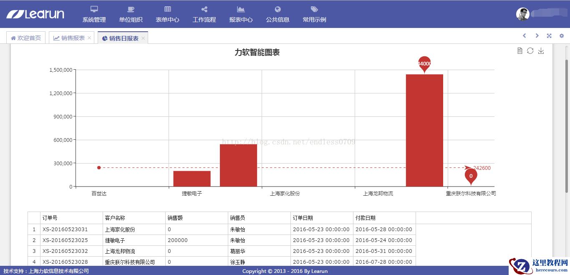
Task: Open the 单位组织 menu
Action: 131,14
